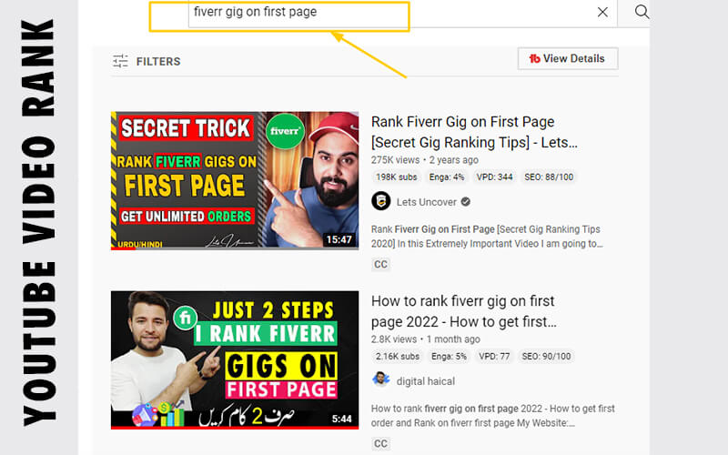Click the digital haical channel name

pos(425,381)
